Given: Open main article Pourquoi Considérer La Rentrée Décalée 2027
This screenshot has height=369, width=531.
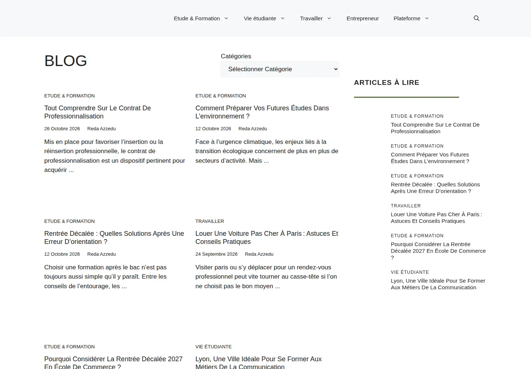Looking at the screenshot, I should pyautogui.click(x=113, y=363).
